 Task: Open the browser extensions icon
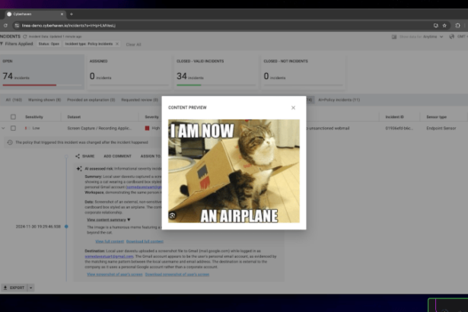point(457,26)
